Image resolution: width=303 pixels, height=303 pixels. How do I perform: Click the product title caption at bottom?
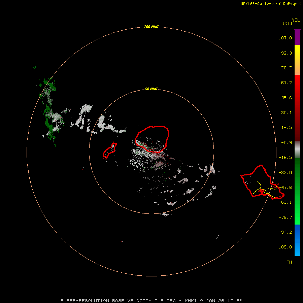click(x=151, y=301)
